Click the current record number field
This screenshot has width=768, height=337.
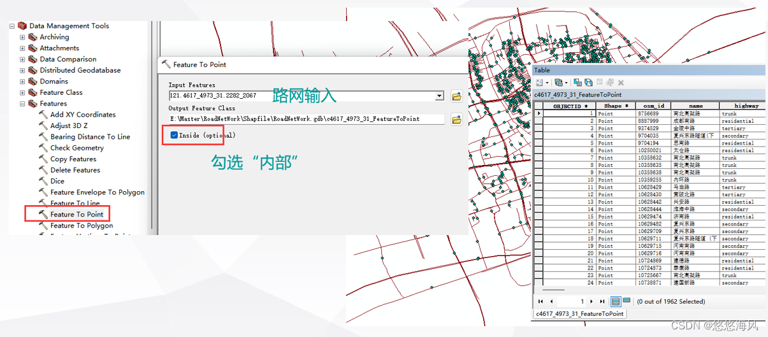571,301
